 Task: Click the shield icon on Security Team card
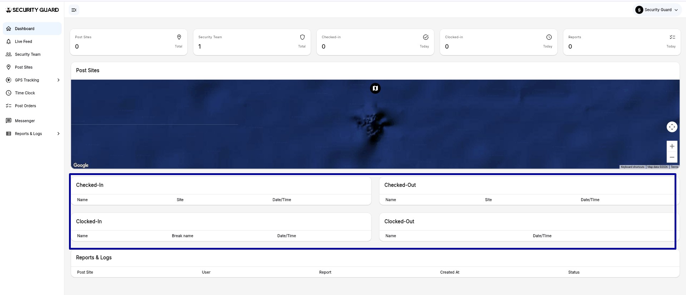pos(302,37)
